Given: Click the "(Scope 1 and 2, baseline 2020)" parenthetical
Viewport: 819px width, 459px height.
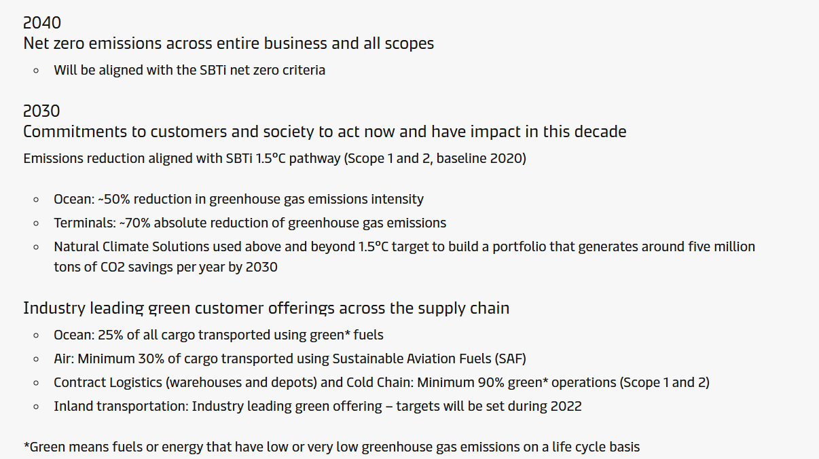Looking at the screenshot, I should (x=435, y=159).
